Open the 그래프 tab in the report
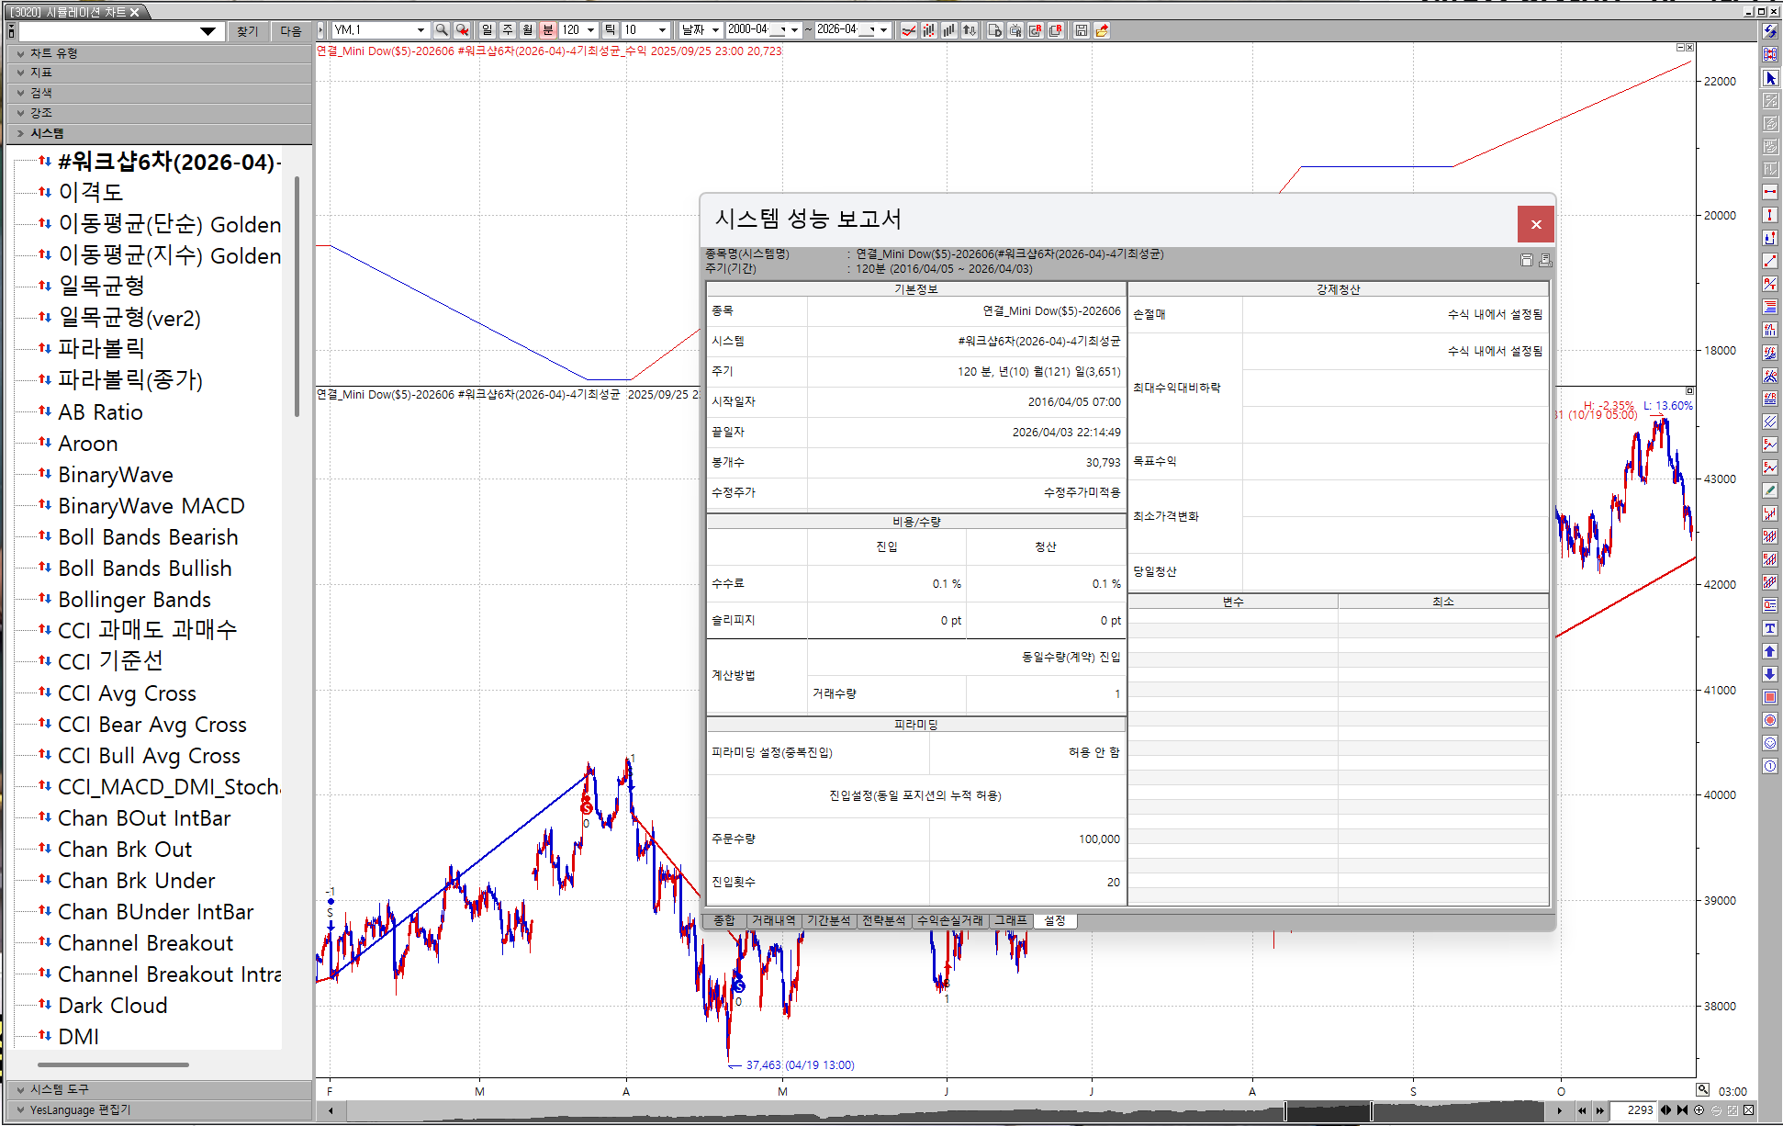Viewport: 1783px width, 1126px height. [x=1011, y=920]
